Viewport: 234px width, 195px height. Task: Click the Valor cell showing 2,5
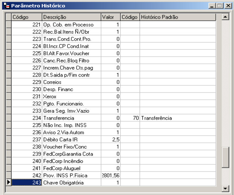click(x=111, y=139)
